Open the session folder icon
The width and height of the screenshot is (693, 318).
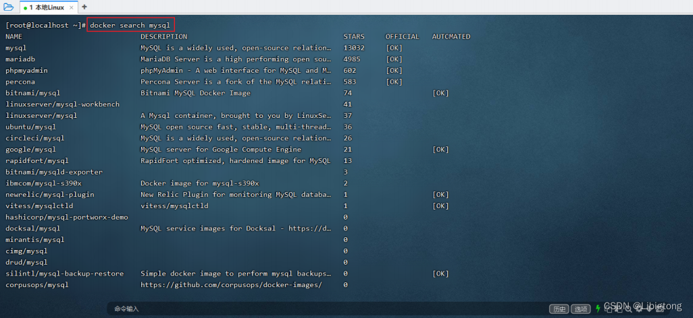tap(8, 7)
